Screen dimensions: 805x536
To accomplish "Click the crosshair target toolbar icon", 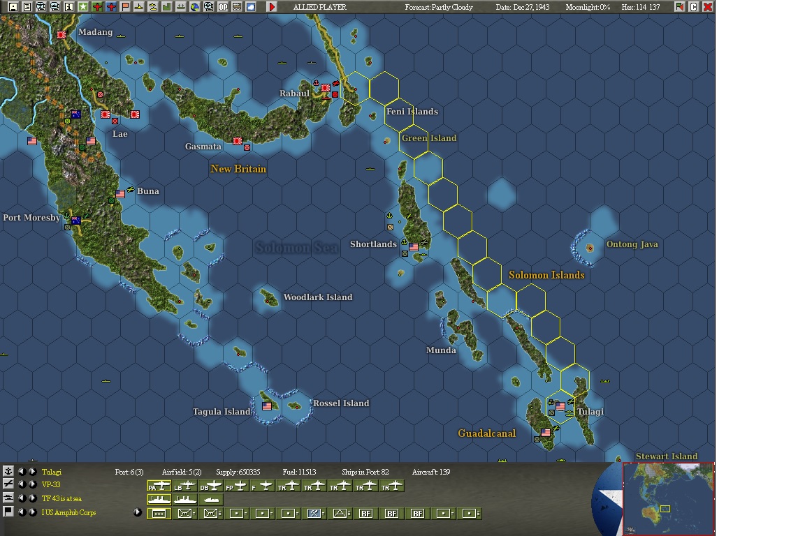I will [x=208, y=7].
